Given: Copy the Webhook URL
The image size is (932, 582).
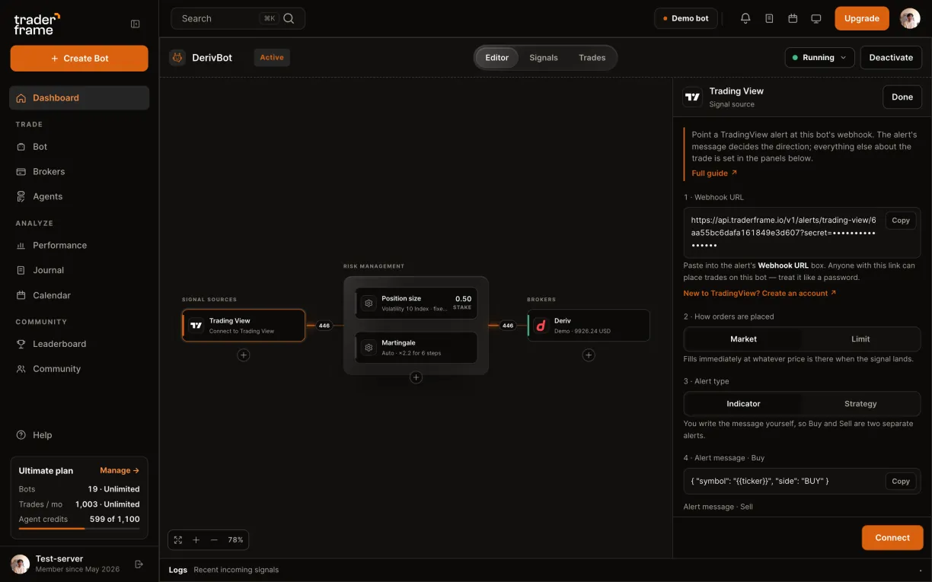Looking at the screenshot, I should click(901, 221).
